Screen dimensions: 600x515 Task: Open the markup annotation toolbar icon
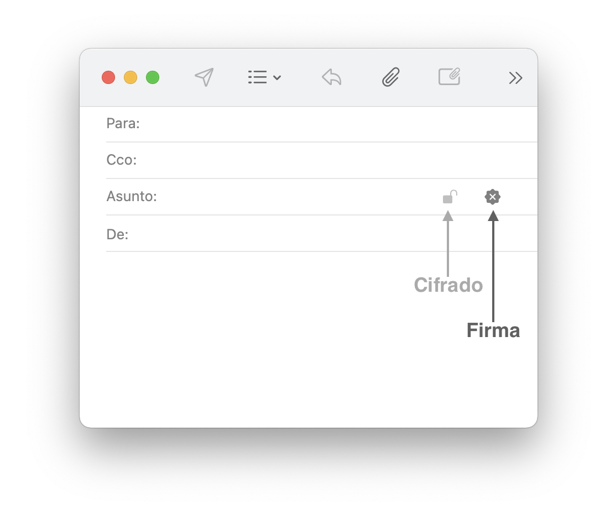coord(450,77)
